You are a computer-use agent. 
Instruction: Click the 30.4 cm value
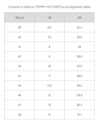[79, 105]
